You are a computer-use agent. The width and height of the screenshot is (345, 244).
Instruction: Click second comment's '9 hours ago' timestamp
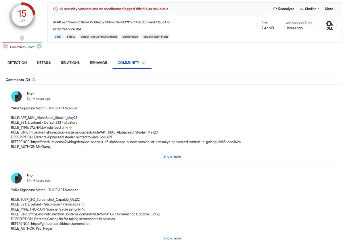[x=42, y=180]
